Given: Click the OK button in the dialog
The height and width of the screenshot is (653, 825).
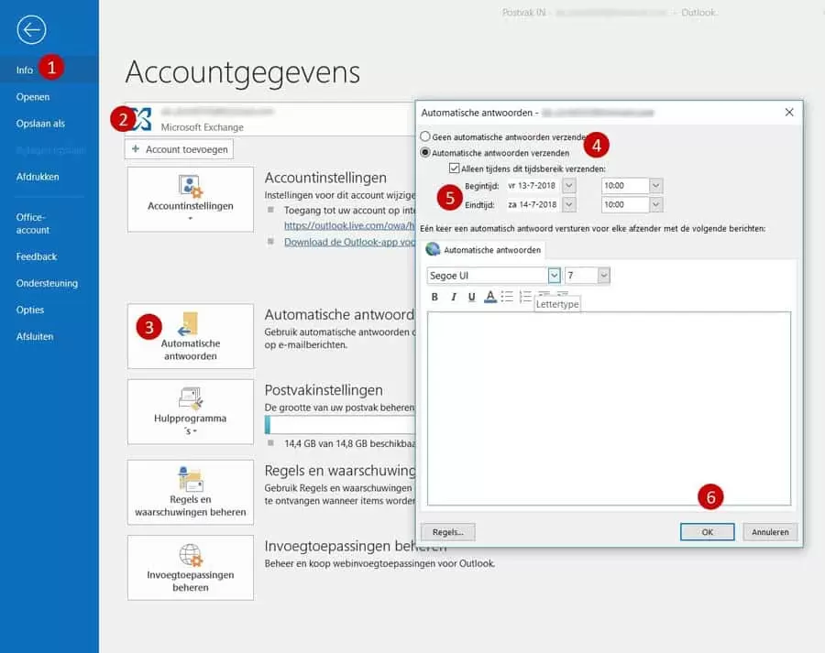Looking at the screenshot, I should click(707, 532).
